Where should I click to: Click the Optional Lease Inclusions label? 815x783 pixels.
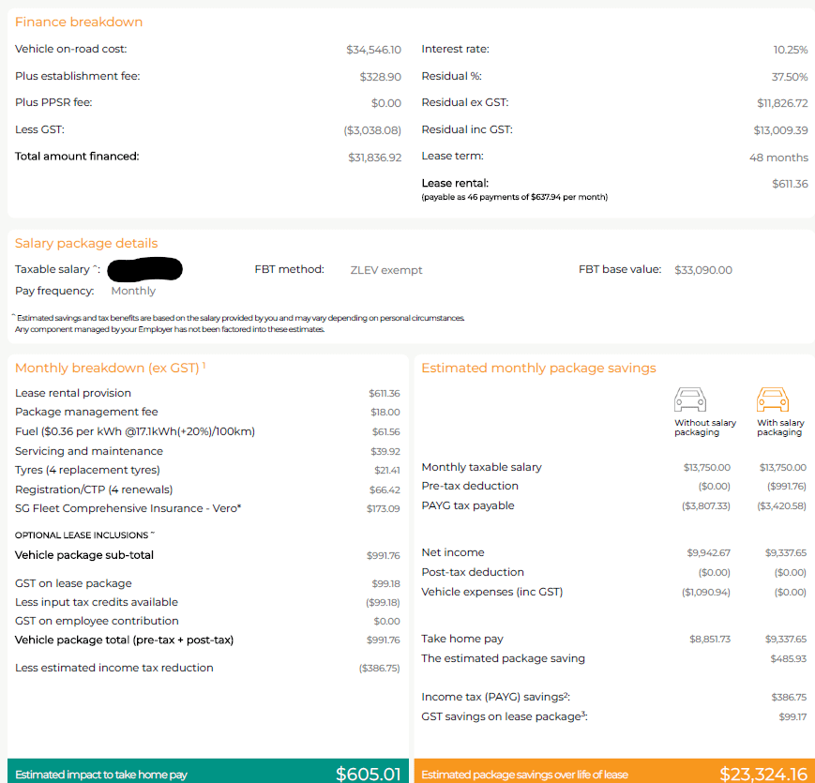(83, 535)
